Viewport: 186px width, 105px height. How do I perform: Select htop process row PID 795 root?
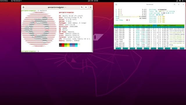click(x=149, y=41)
